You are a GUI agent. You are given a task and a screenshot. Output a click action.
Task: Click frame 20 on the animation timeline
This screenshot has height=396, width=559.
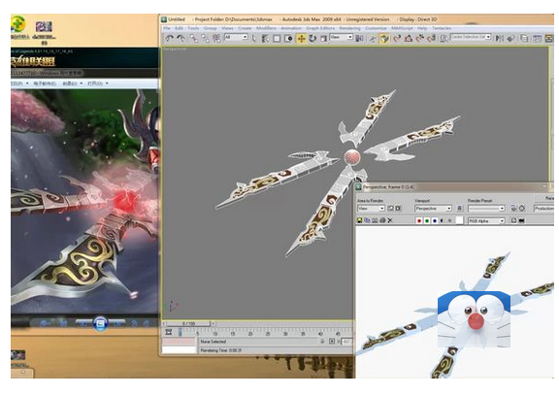tap(250, 334)
